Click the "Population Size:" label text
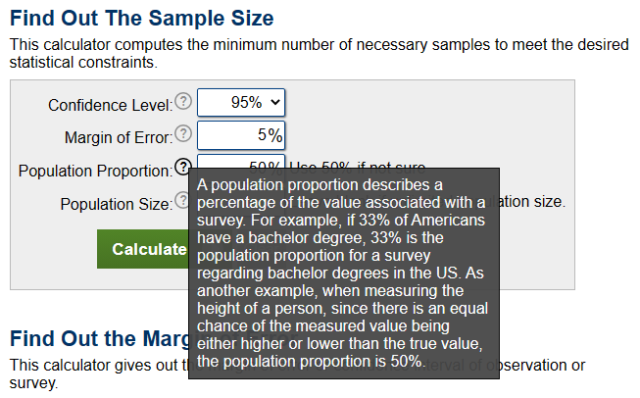Screen dimensions: 640x398 click(116, 204)
